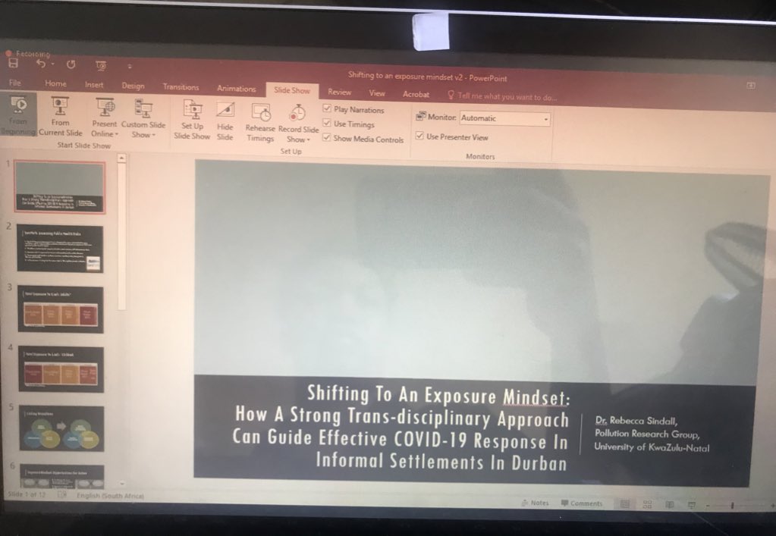This screenshot has width=776, height=536.
Task: Open Notes pane from status bar
Action: [x=535, y=503]
